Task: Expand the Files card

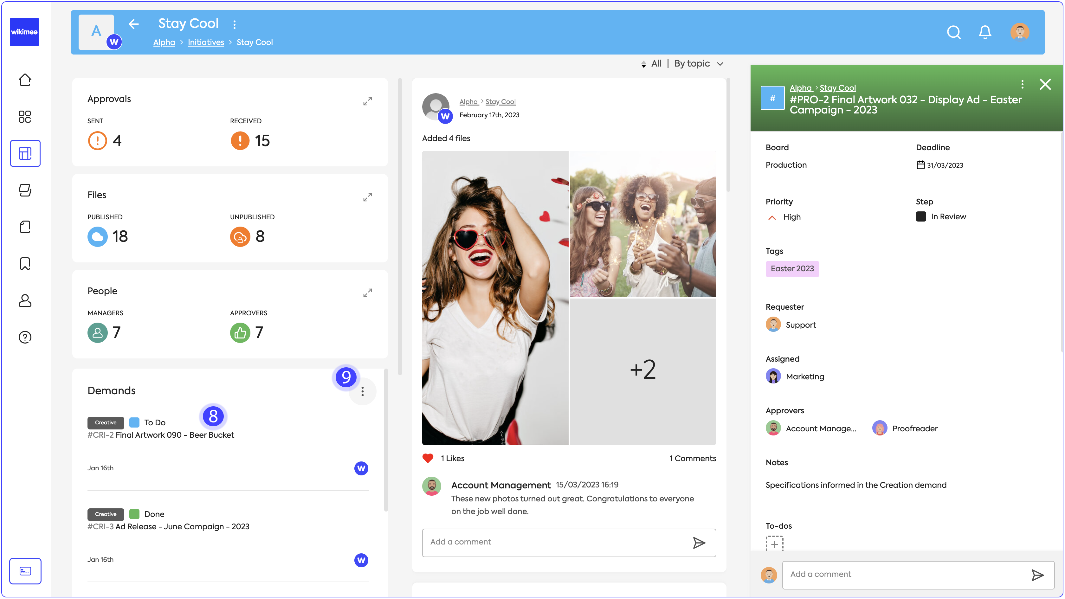Action: (367, 197)
